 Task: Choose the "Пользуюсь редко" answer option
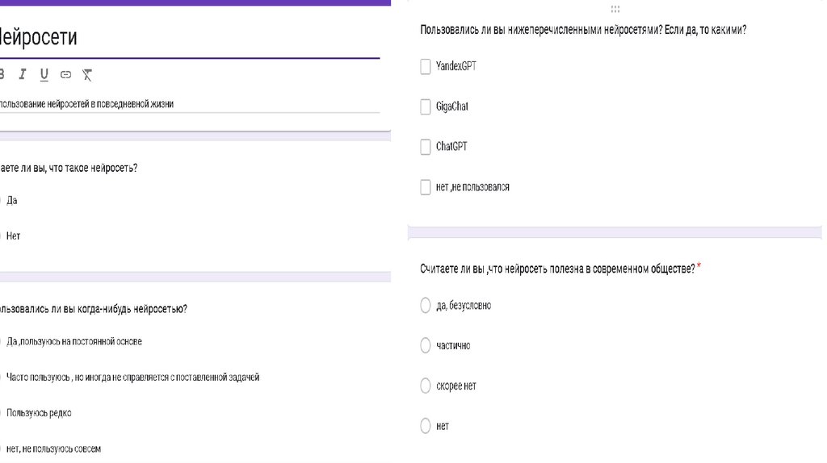(38, 413)
